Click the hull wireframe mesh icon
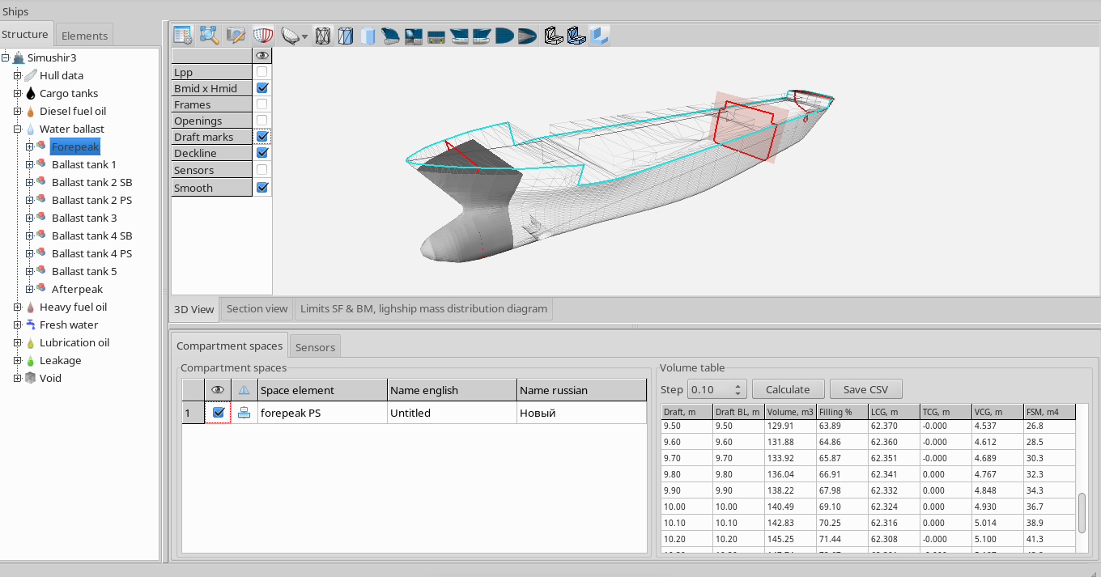 (x=291, y=36)
